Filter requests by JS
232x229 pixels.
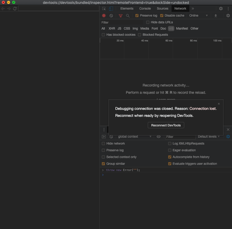(x=119, y=28)
